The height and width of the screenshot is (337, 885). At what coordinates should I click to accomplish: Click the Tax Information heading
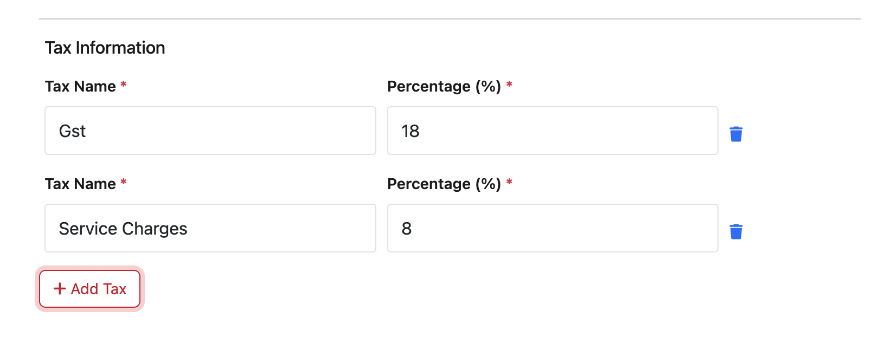click(105, 48)
